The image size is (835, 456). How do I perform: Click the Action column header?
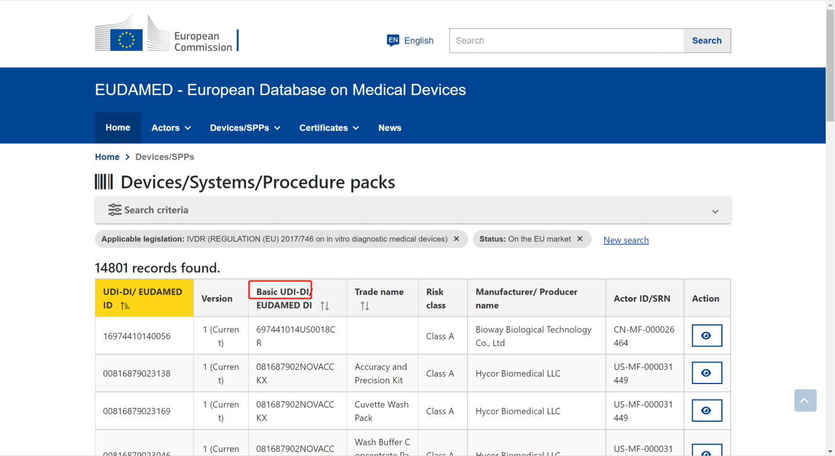point(706,298)
